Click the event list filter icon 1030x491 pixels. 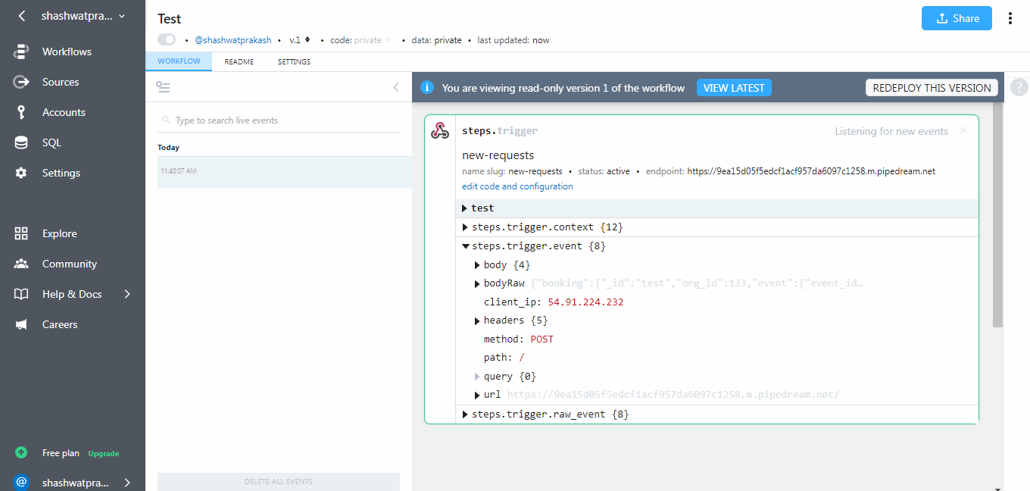pos(163,87)
